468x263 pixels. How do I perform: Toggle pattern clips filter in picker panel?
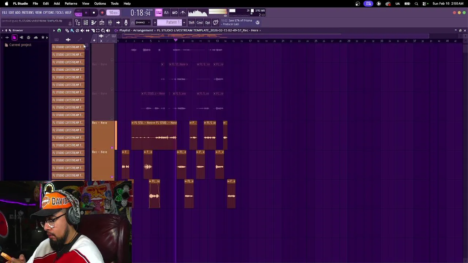coord(57,39)
